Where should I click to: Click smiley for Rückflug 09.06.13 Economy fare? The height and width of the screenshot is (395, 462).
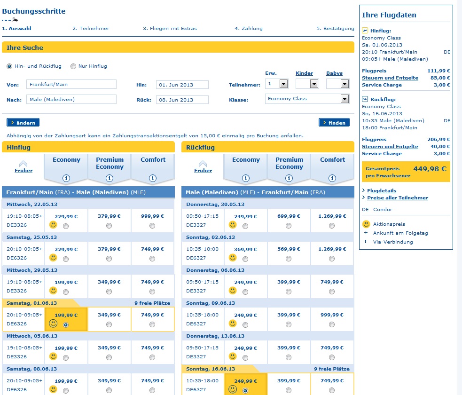[233, 324]
